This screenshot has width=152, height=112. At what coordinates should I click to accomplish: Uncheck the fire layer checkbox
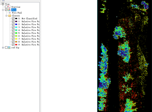(6, 10)
